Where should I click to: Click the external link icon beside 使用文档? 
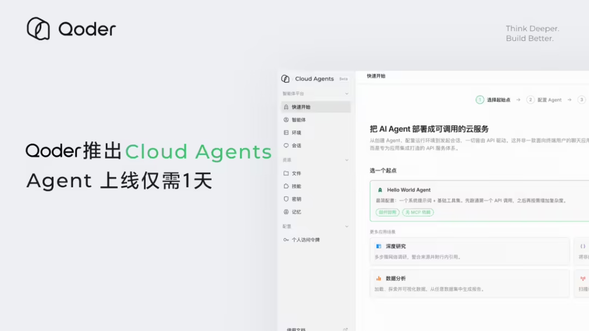(345, 329)
